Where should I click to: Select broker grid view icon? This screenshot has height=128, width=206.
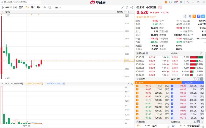click(x=202, y=122)
